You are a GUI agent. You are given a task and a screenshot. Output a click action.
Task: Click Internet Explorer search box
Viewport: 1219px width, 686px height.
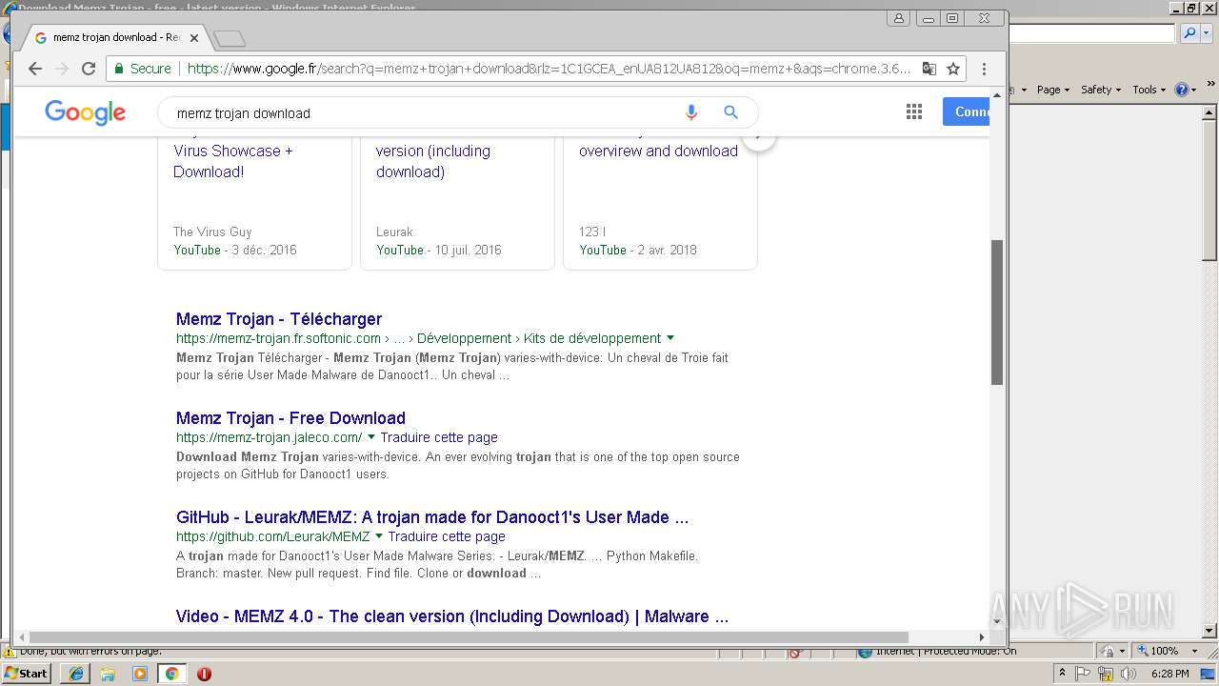tap(1092, 33)
